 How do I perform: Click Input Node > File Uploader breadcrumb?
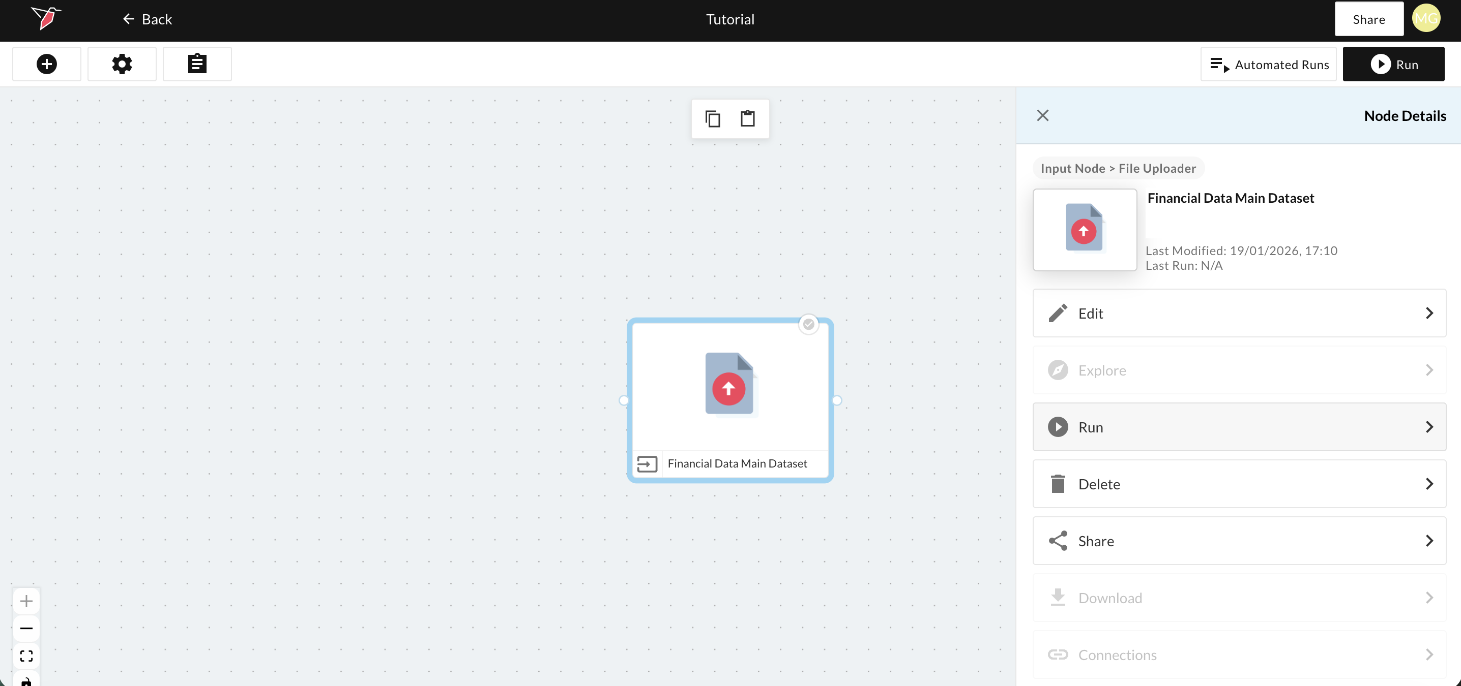tap(1118, 168)
